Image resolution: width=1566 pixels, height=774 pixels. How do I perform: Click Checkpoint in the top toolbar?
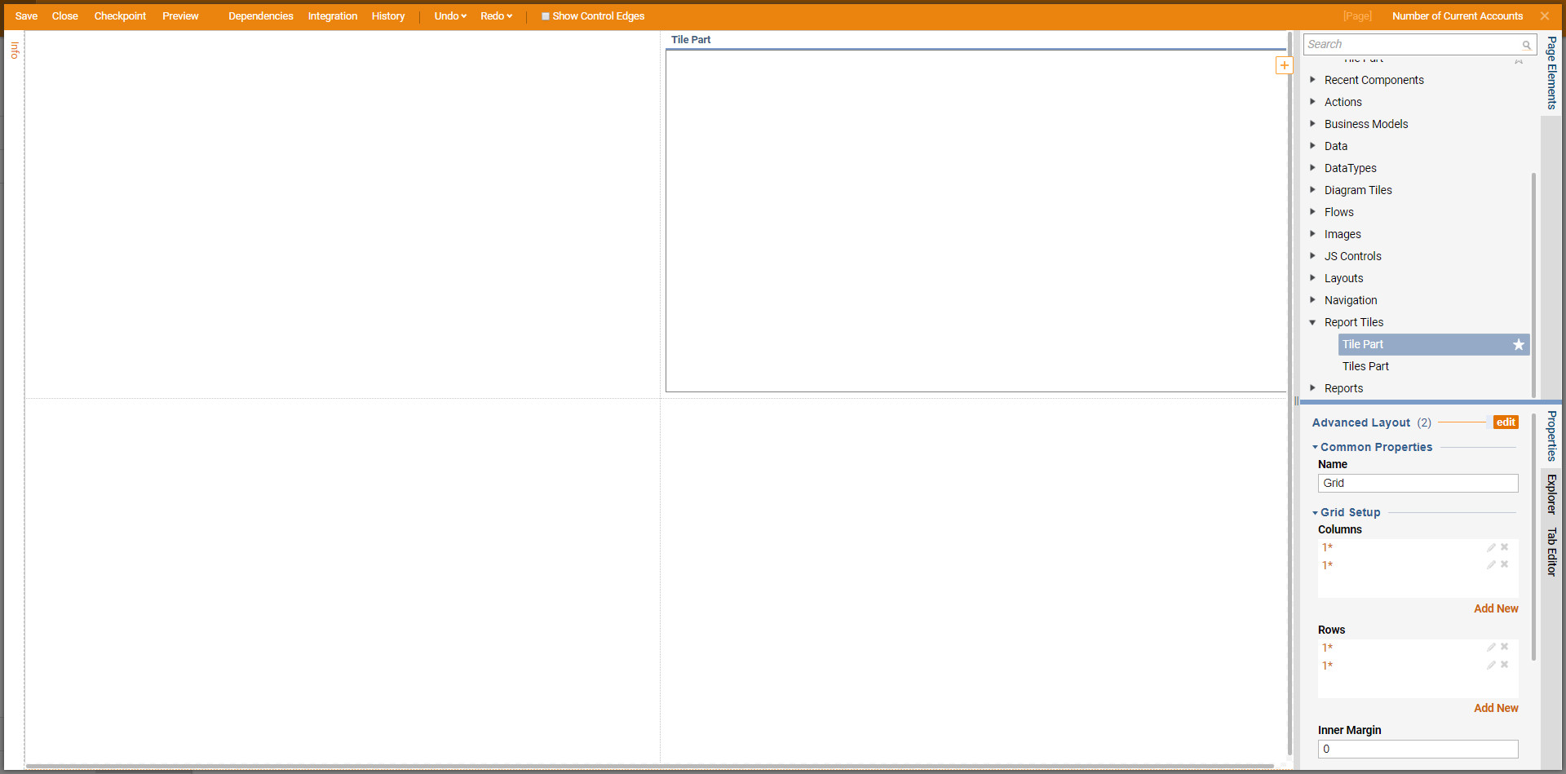(x=120, y=16)
